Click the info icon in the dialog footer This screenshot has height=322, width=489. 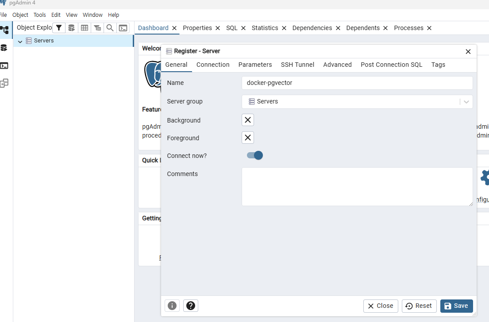coord(172,306)
